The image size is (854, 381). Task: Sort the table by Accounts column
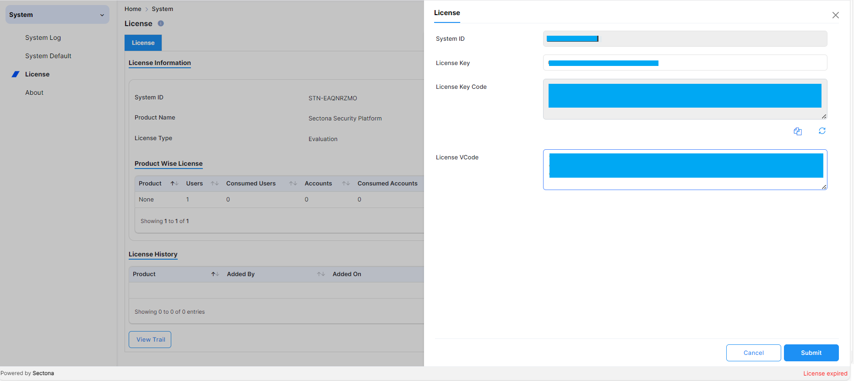coord(346,184)
